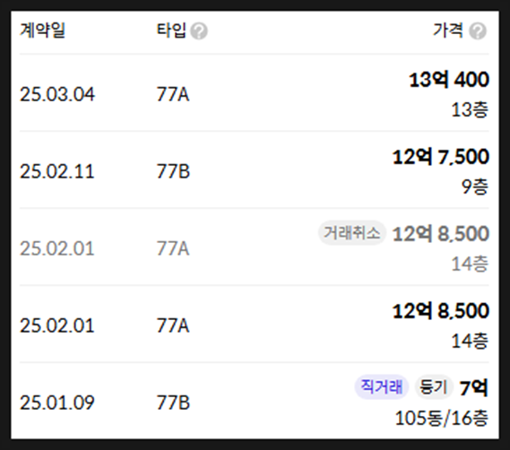Image resolution: width=510 pixels, height=450 pixels.
Task: Click the help icon next to 가격
Action: (478, 31)
